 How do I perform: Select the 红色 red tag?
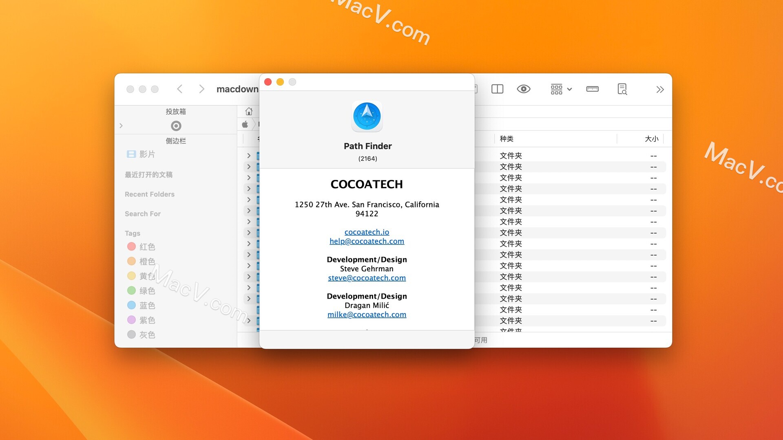pos(141,246)
